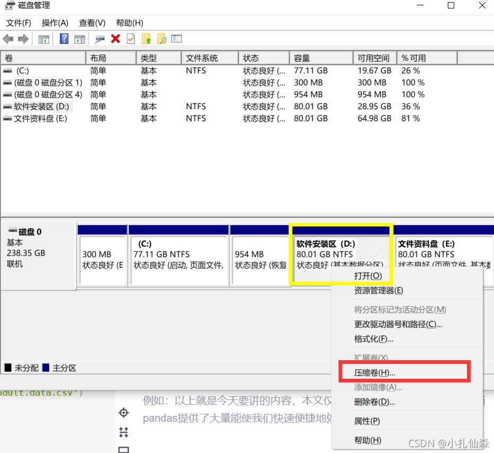The image size is (494, 453).
Task: Click the drive icon beside (C:) row
Action: pos(7,71)
